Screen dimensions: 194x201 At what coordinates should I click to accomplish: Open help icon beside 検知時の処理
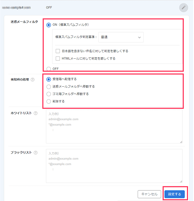33,79
